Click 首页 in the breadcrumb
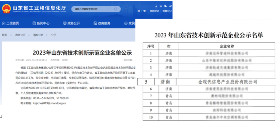Viewport: 276px width, 121px height. tap(4, 35)
